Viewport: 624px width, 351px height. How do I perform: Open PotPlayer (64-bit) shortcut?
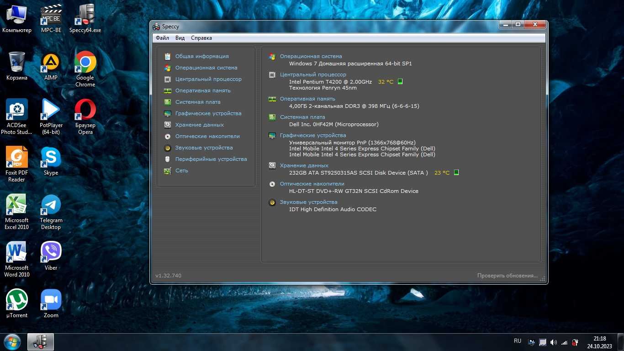tap(51, 117)
